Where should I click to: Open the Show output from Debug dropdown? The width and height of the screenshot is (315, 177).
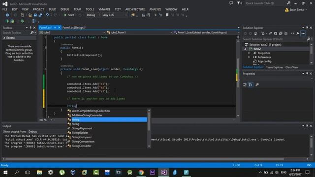point(47,132)
